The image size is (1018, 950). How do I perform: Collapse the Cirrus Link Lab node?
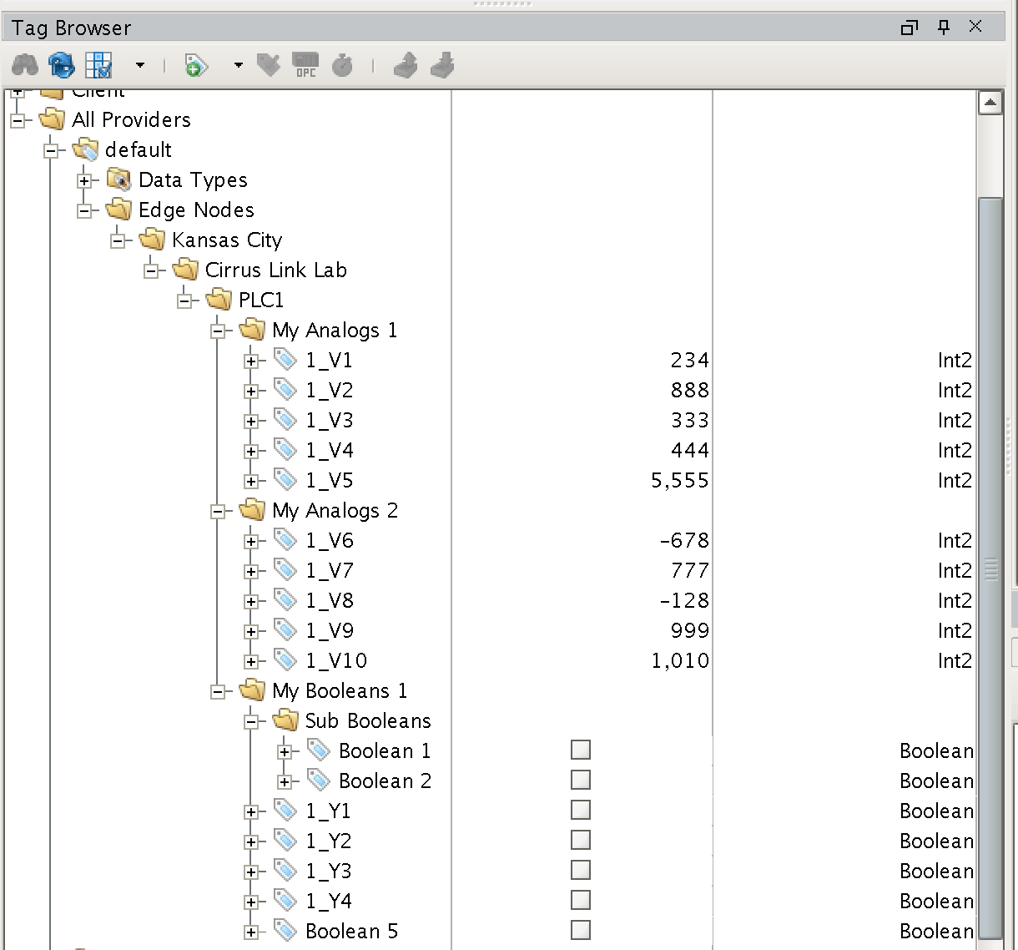click(151, 271)
